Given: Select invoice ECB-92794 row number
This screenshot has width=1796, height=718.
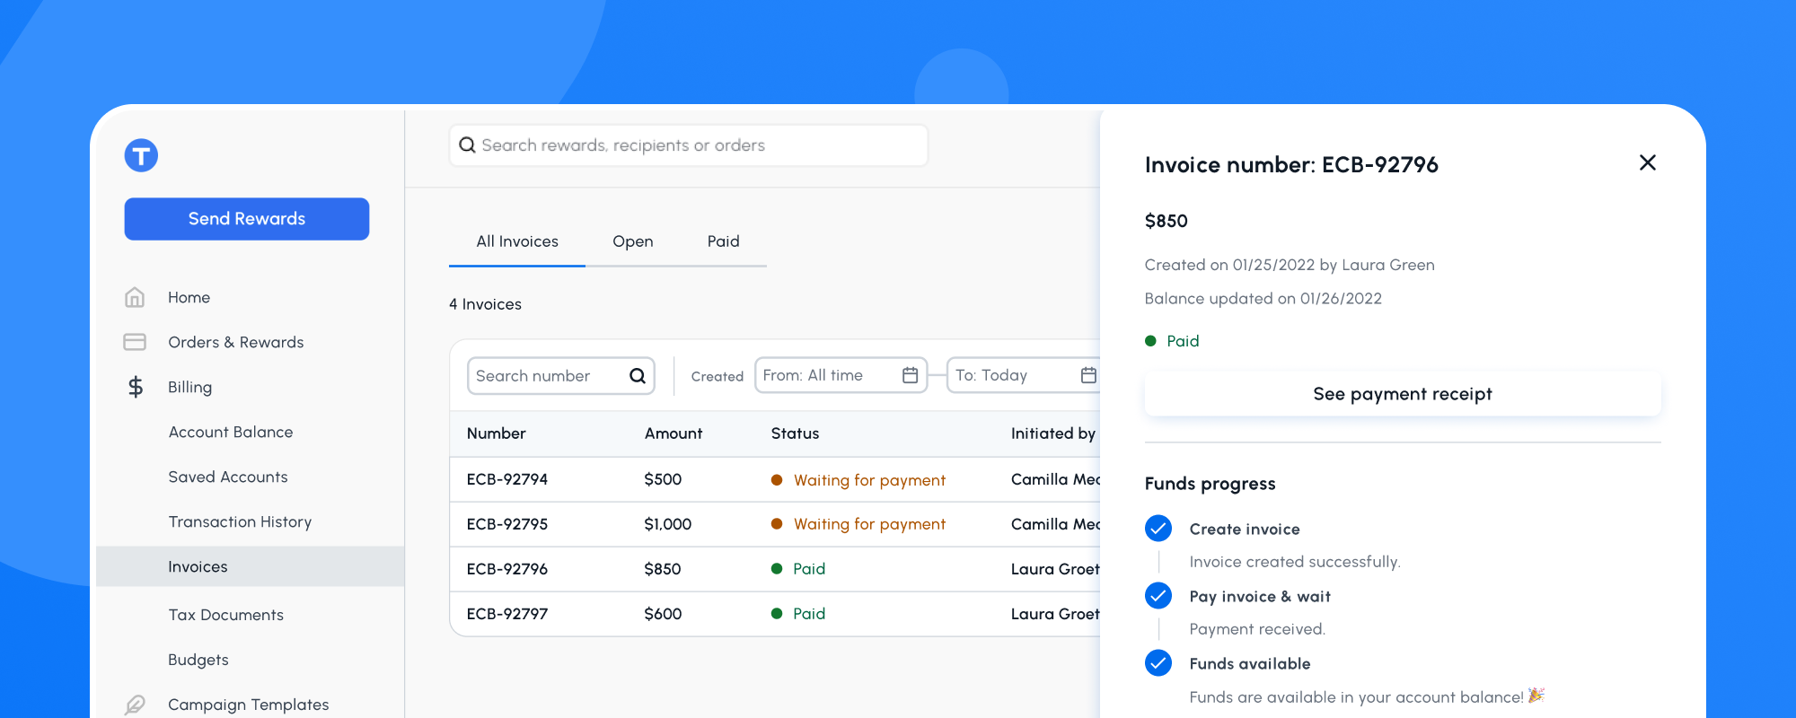Looking at the screenshot, I should click(507, 479).
